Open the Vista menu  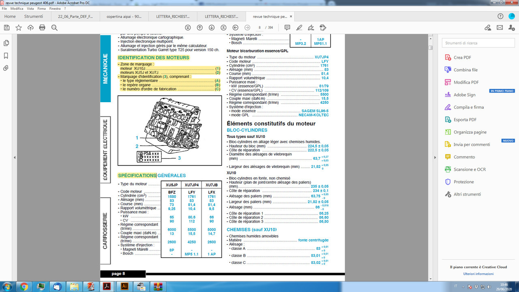tap(30, 9)
